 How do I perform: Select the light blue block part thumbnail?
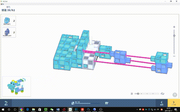pos(9,21)
